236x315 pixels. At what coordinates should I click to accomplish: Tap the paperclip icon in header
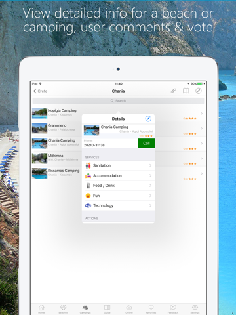coord(174,91)
